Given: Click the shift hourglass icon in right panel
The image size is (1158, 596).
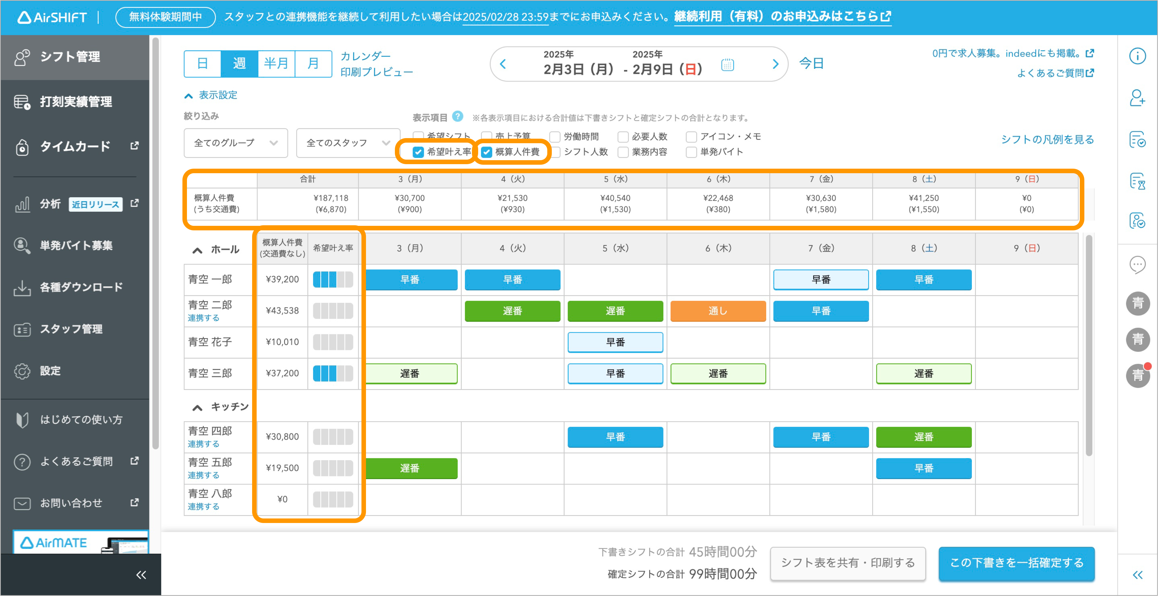Looking at the screenshot, I should click(x=1137, y=181).
